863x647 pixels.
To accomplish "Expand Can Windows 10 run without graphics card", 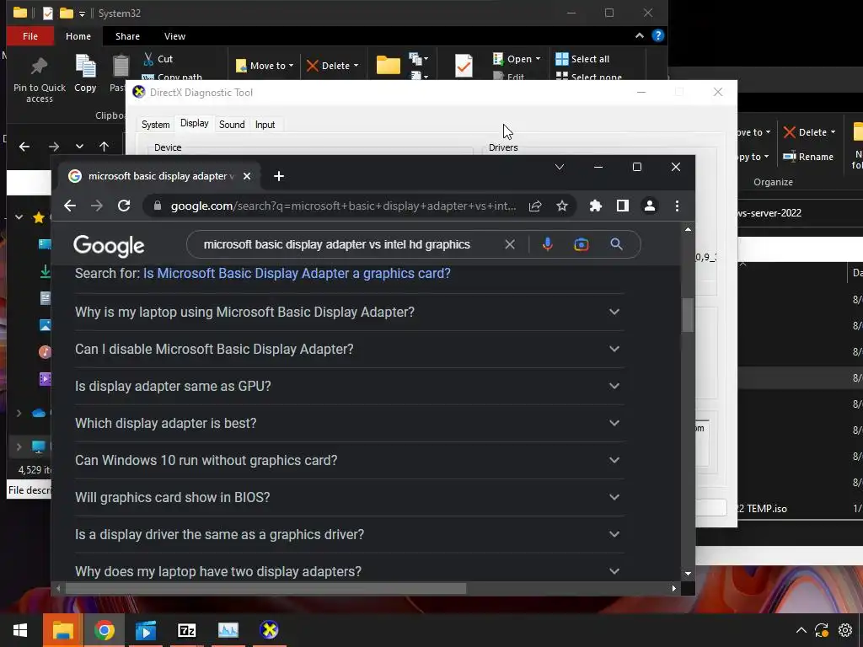I will (349, 460).
